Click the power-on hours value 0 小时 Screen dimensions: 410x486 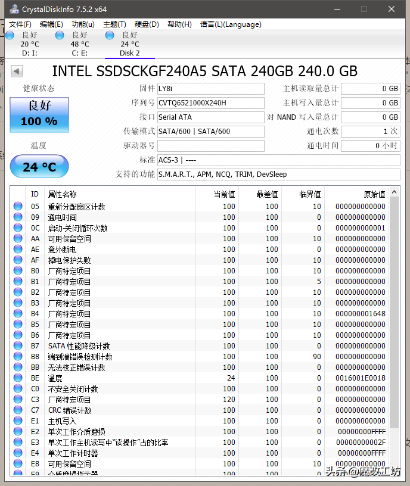click(x=371, y=146)
